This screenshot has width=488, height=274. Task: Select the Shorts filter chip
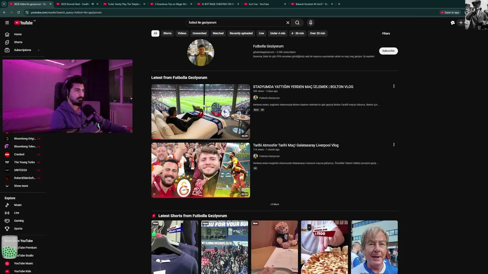(167, 33)
